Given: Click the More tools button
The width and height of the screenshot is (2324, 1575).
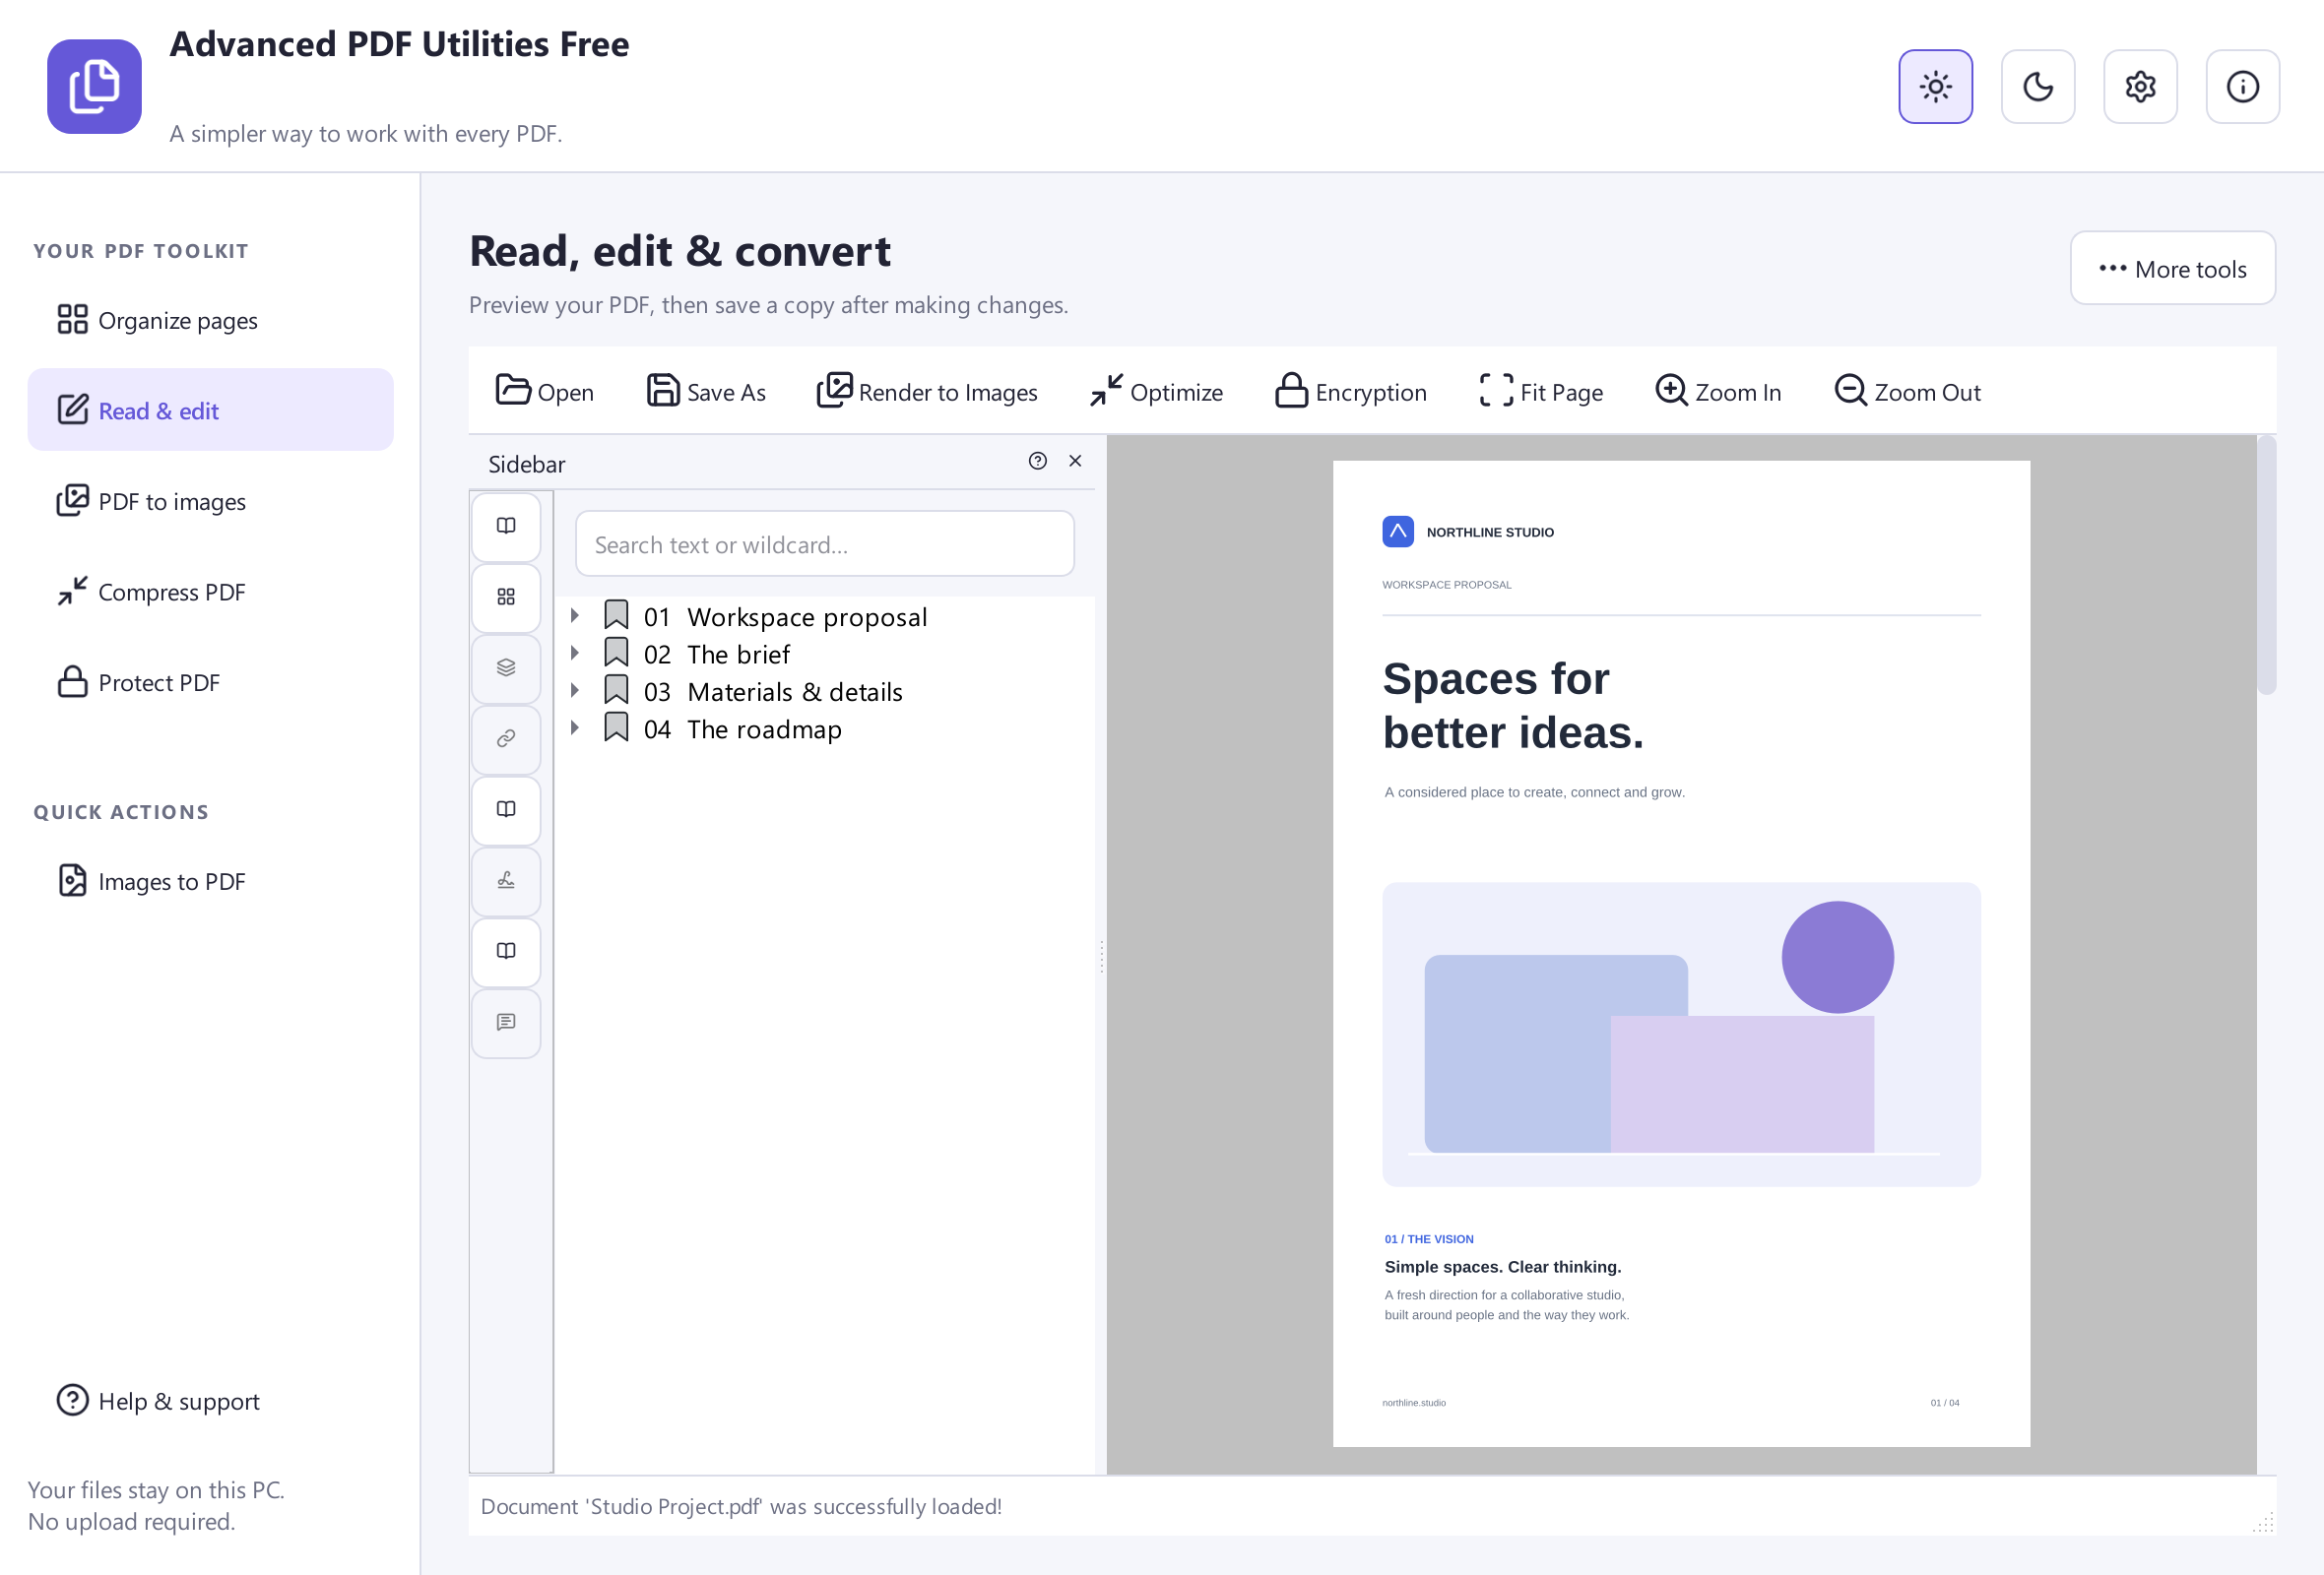Looking at the screenshot, I should [2172, 268].
